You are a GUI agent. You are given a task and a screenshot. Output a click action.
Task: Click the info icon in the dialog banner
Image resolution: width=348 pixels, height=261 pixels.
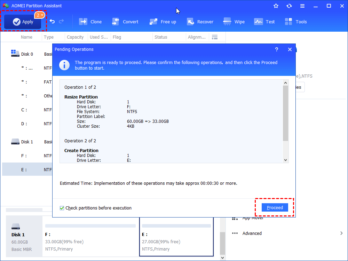pyautogui.click(x=64, y=65)
